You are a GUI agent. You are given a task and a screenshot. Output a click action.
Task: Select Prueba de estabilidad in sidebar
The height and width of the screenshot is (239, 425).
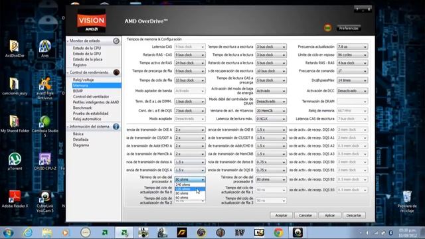(90, 114)
